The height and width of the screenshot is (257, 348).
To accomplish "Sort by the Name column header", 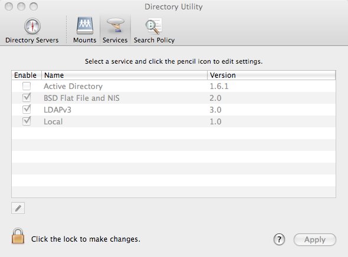I will click(124, 75).
